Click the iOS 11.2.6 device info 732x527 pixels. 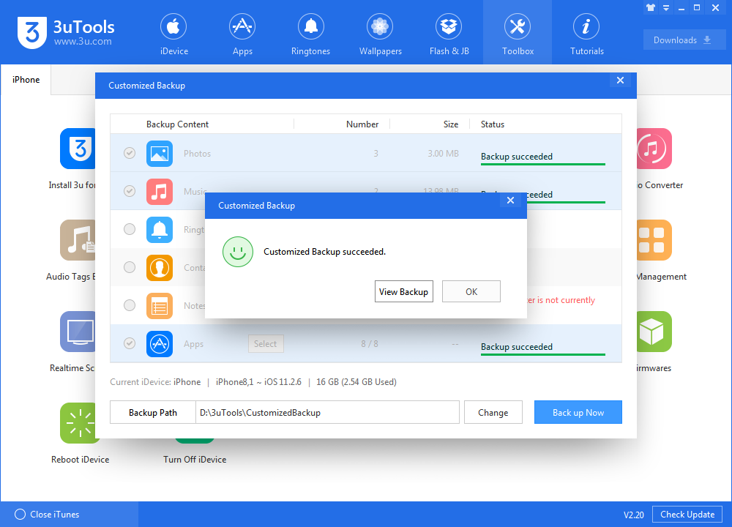click(x=283, y=382)
